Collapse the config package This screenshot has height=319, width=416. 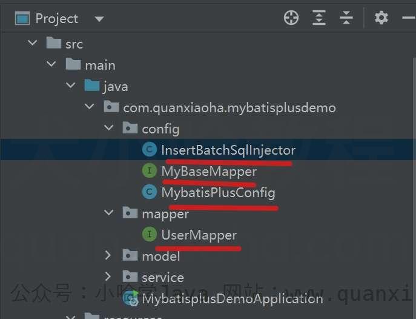point(109,128)
